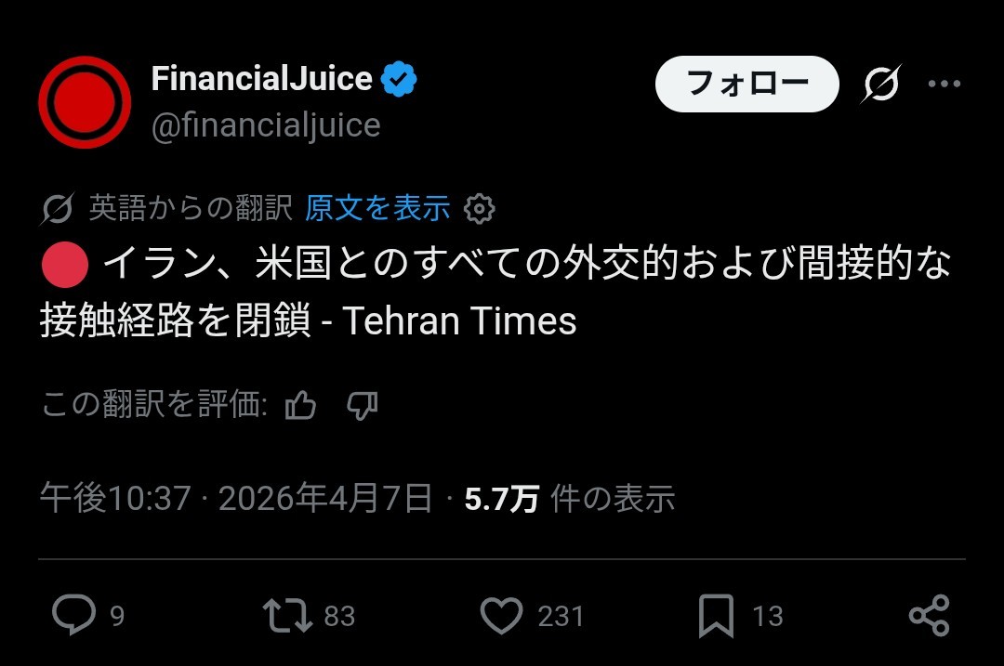
Task: Open translation settings gear icon
Action: pos(479,209)
